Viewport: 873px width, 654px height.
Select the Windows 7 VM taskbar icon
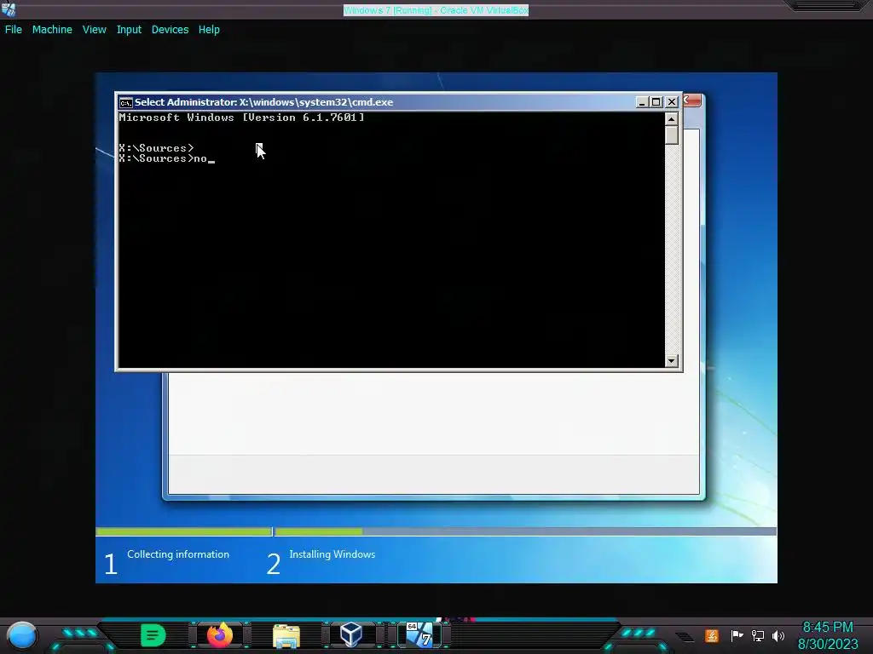click(419, 634)
